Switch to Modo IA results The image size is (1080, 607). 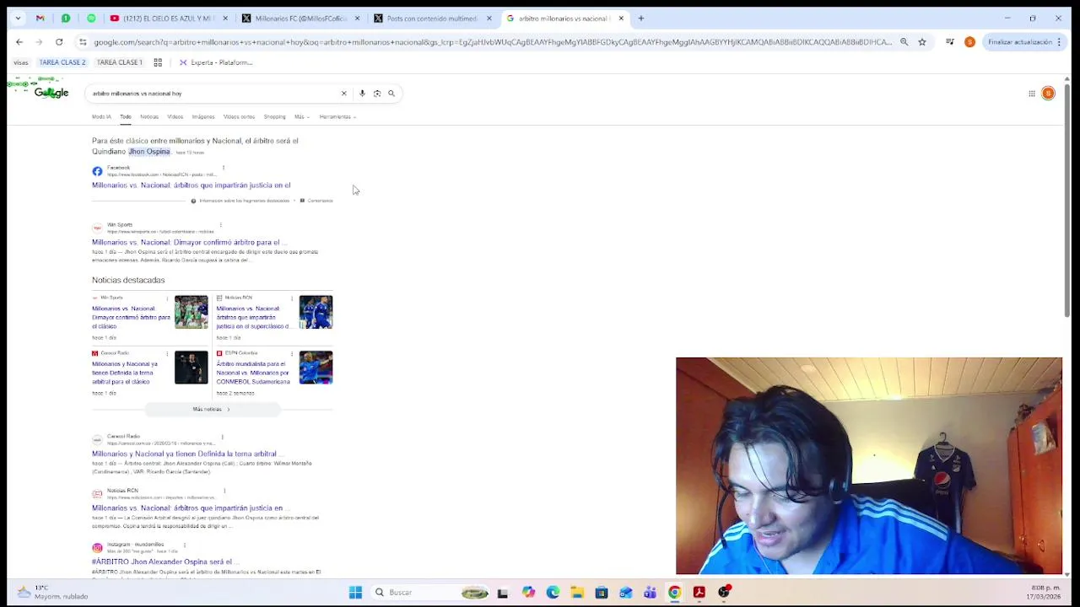101,117
